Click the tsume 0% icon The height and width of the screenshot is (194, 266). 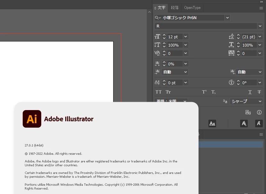pyautogui.click(x=157, y=63)
